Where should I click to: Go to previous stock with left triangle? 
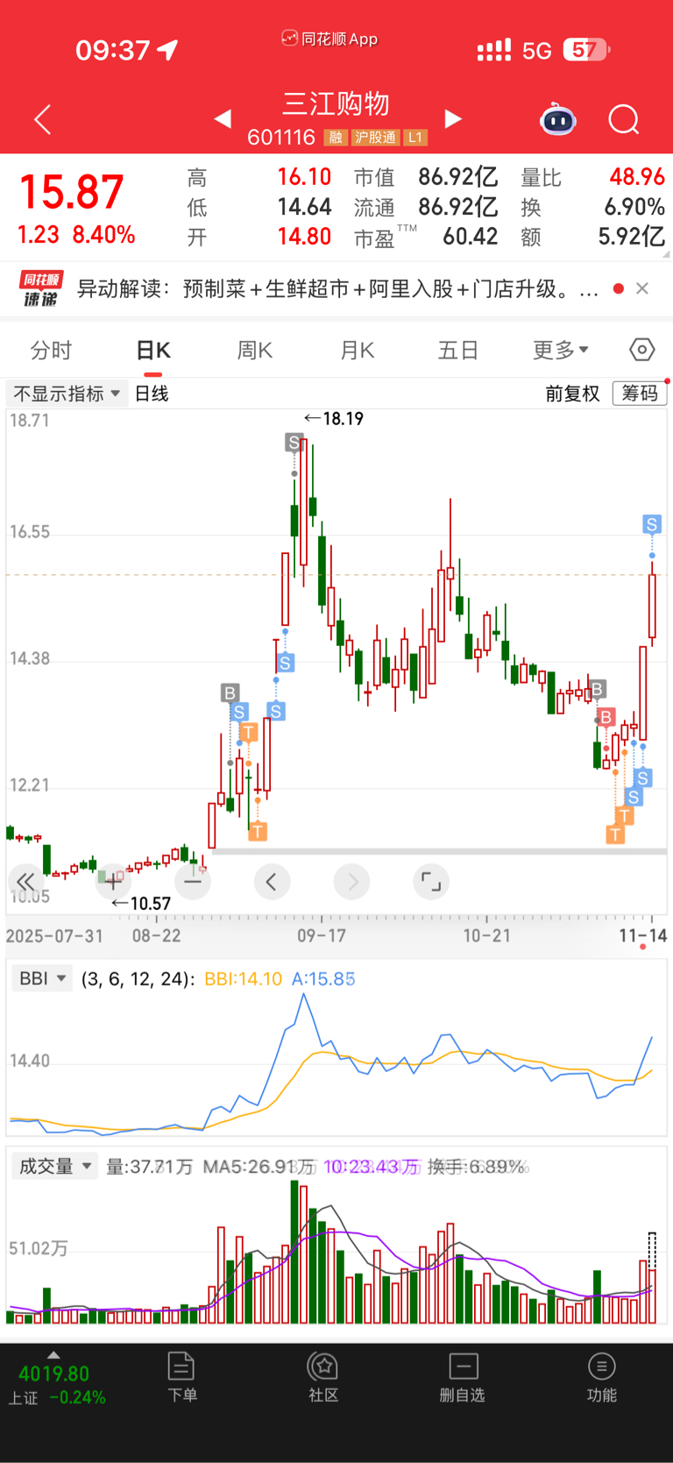click(x=223, y=118)
